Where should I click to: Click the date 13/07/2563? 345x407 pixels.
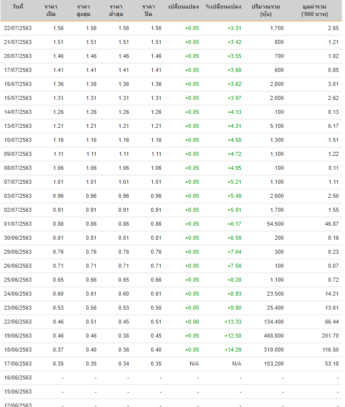17,126
